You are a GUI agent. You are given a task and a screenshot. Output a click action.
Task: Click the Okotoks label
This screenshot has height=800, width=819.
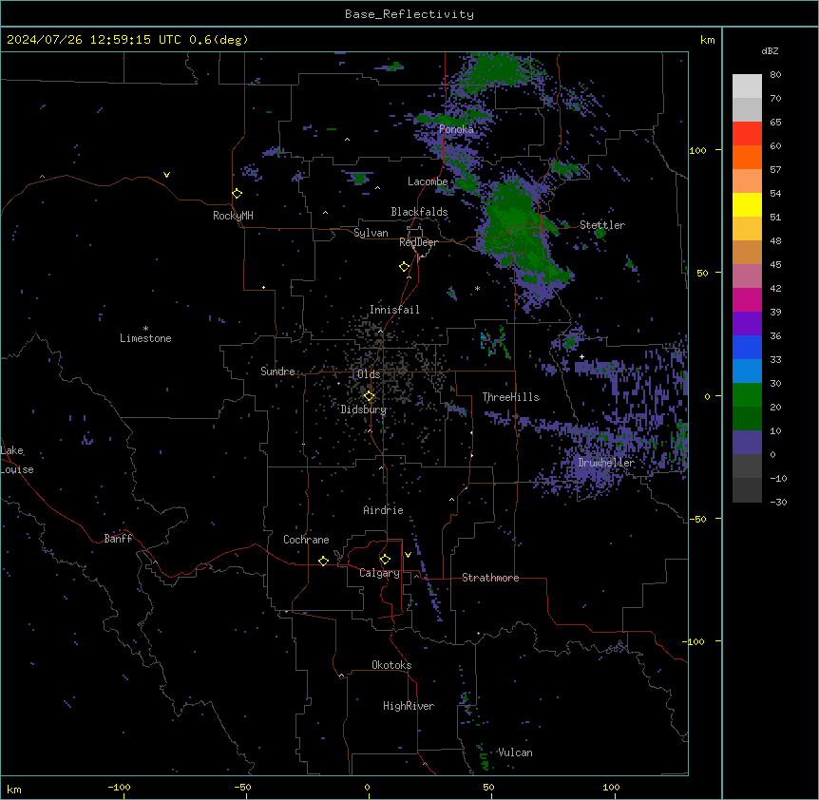pyautogui.click(x=391, y=665)
